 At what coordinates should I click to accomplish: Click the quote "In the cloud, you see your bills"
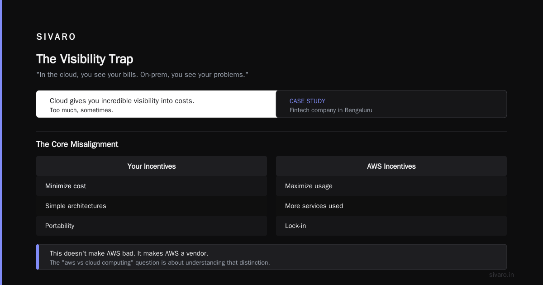[x=142, y=74]
